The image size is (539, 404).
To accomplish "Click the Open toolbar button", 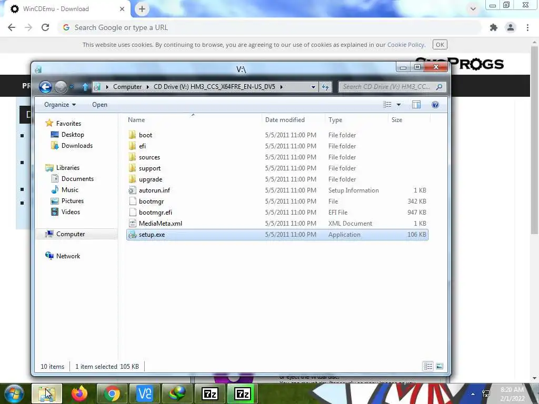I will [99, 105].
